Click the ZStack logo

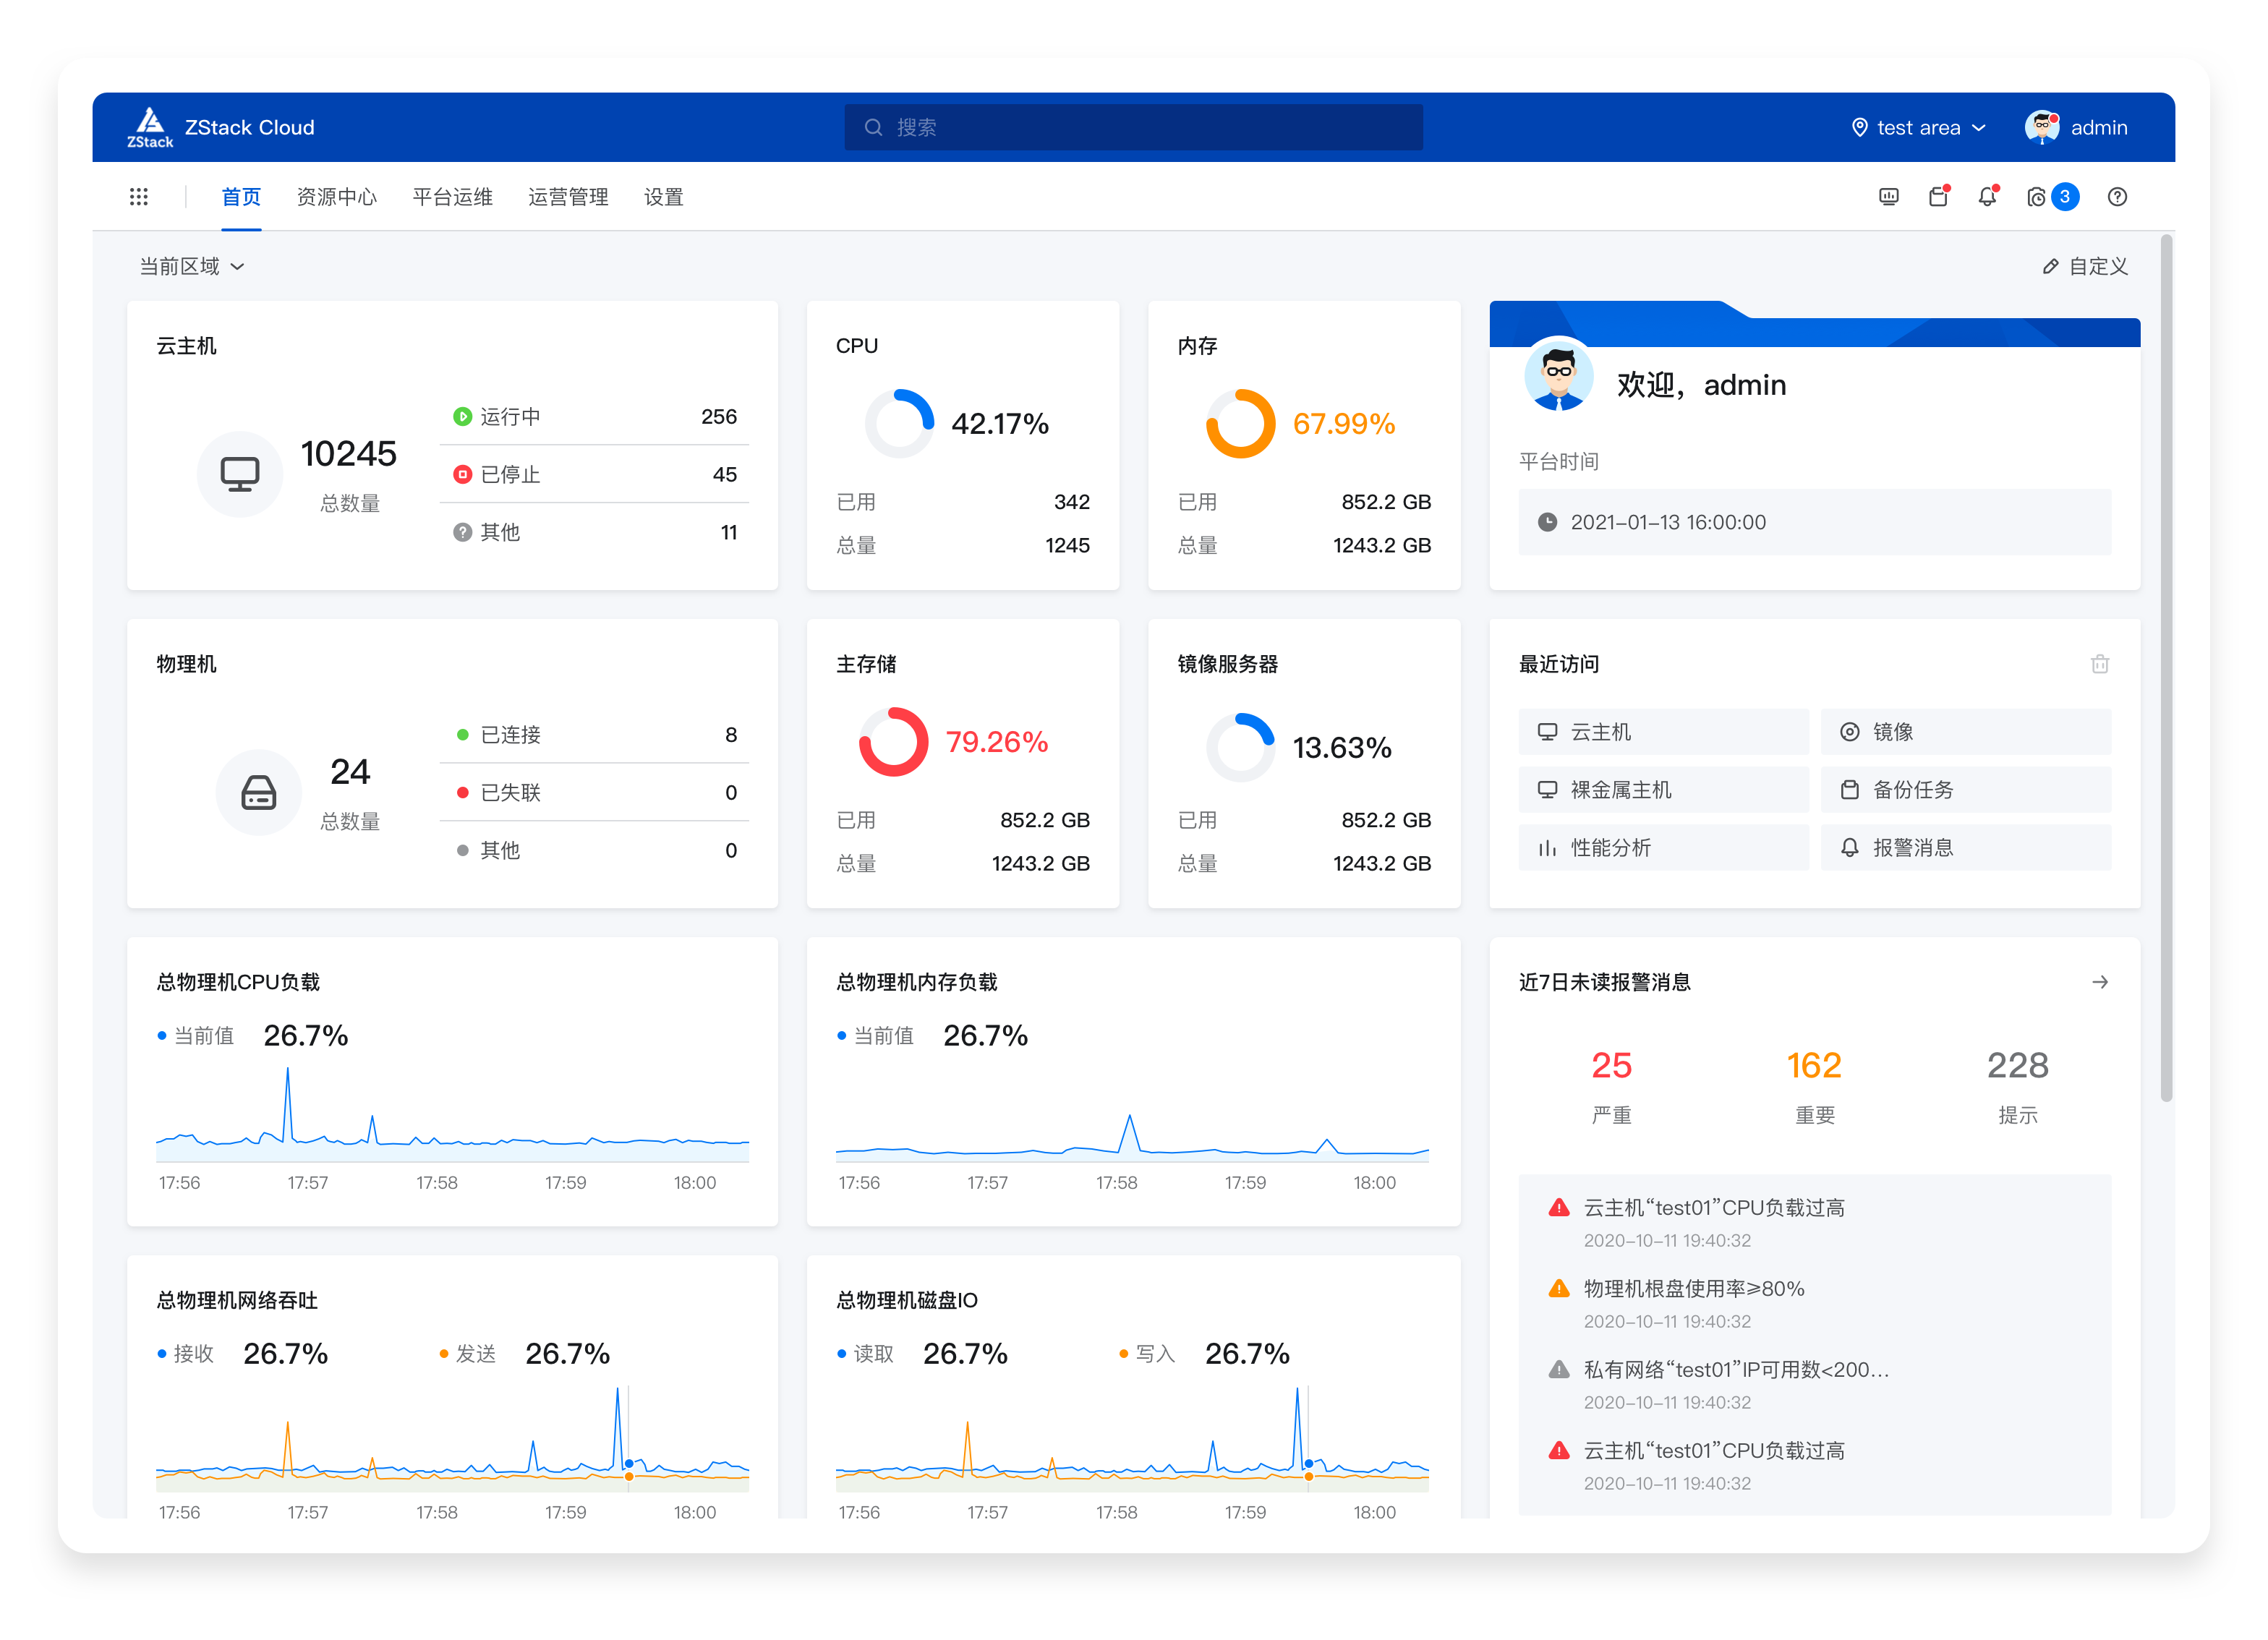pyautogui.click(x=151, y=127)
